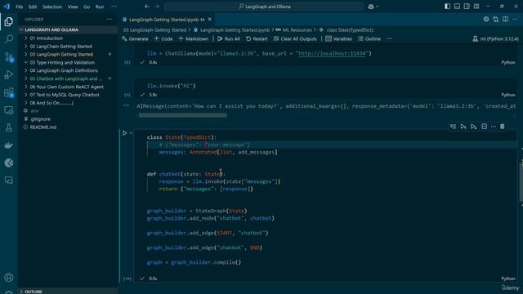Click the LangGraph and Ollama search bar
Viewport: 523px width, 294px height.
264,7
